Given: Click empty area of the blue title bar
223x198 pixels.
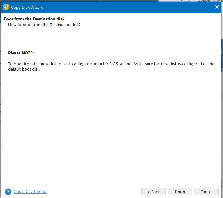Looking at the screenshot, I should [126, 7].
